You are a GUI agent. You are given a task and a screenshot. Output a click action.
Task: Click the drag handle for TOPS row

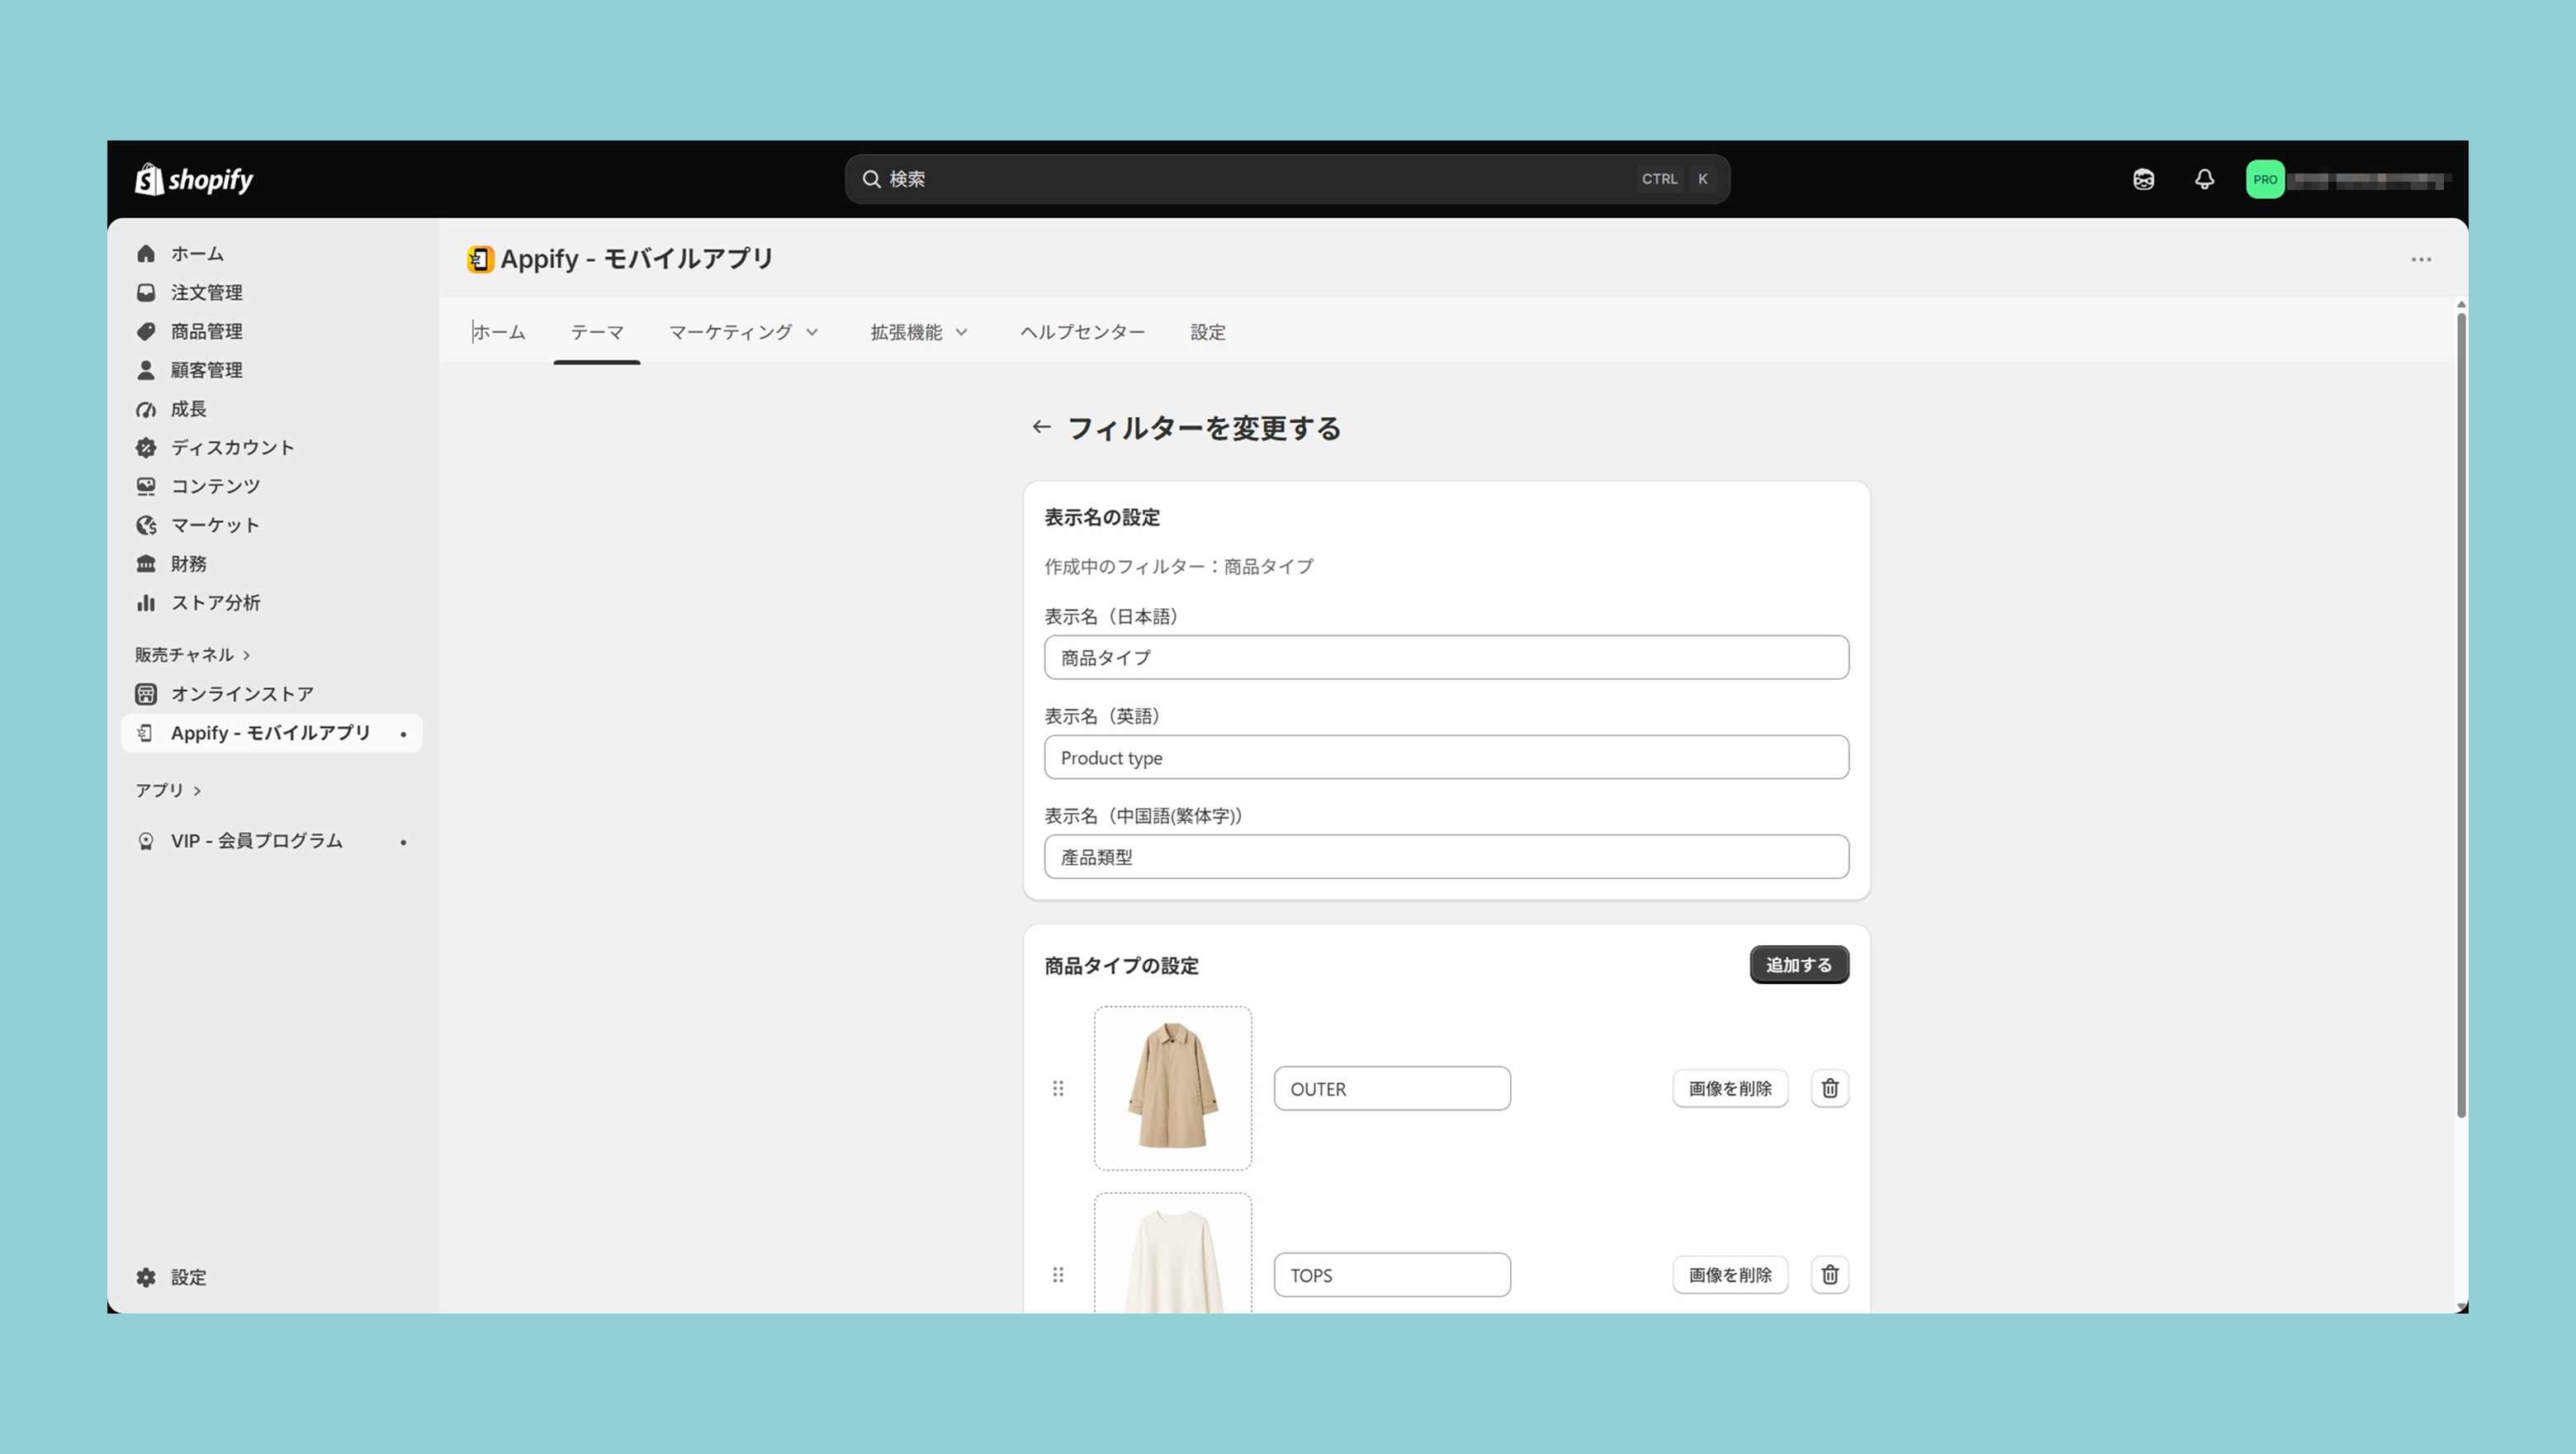(1058, 1275)
